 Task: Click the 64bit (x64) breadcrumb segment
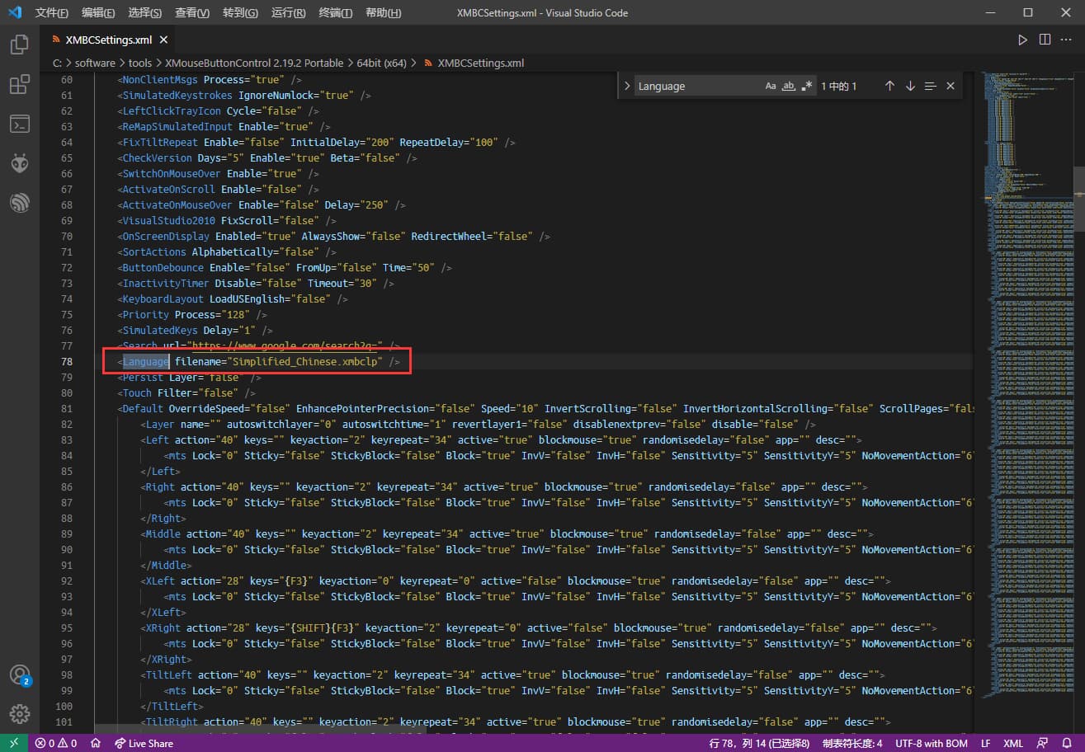coord(382,63)
